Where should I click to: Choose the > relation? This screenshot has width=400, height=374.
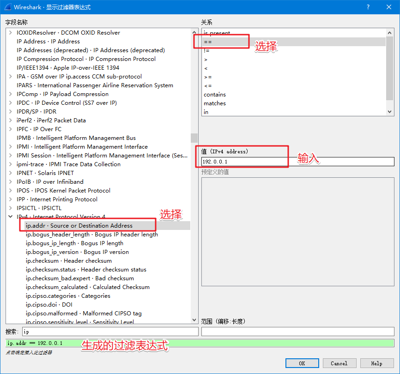(x=294, y=60)
